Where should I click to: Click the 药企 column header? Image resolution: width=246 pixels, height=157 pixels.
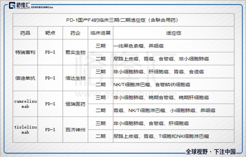pos(75,33)
